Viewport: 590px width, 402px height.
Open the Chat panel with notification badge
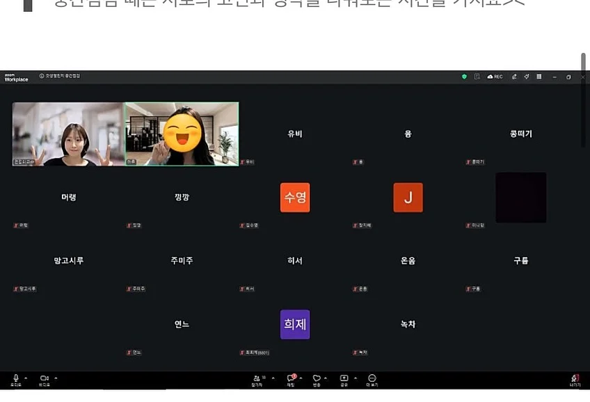pyautogui.click(x=292, y=380)
